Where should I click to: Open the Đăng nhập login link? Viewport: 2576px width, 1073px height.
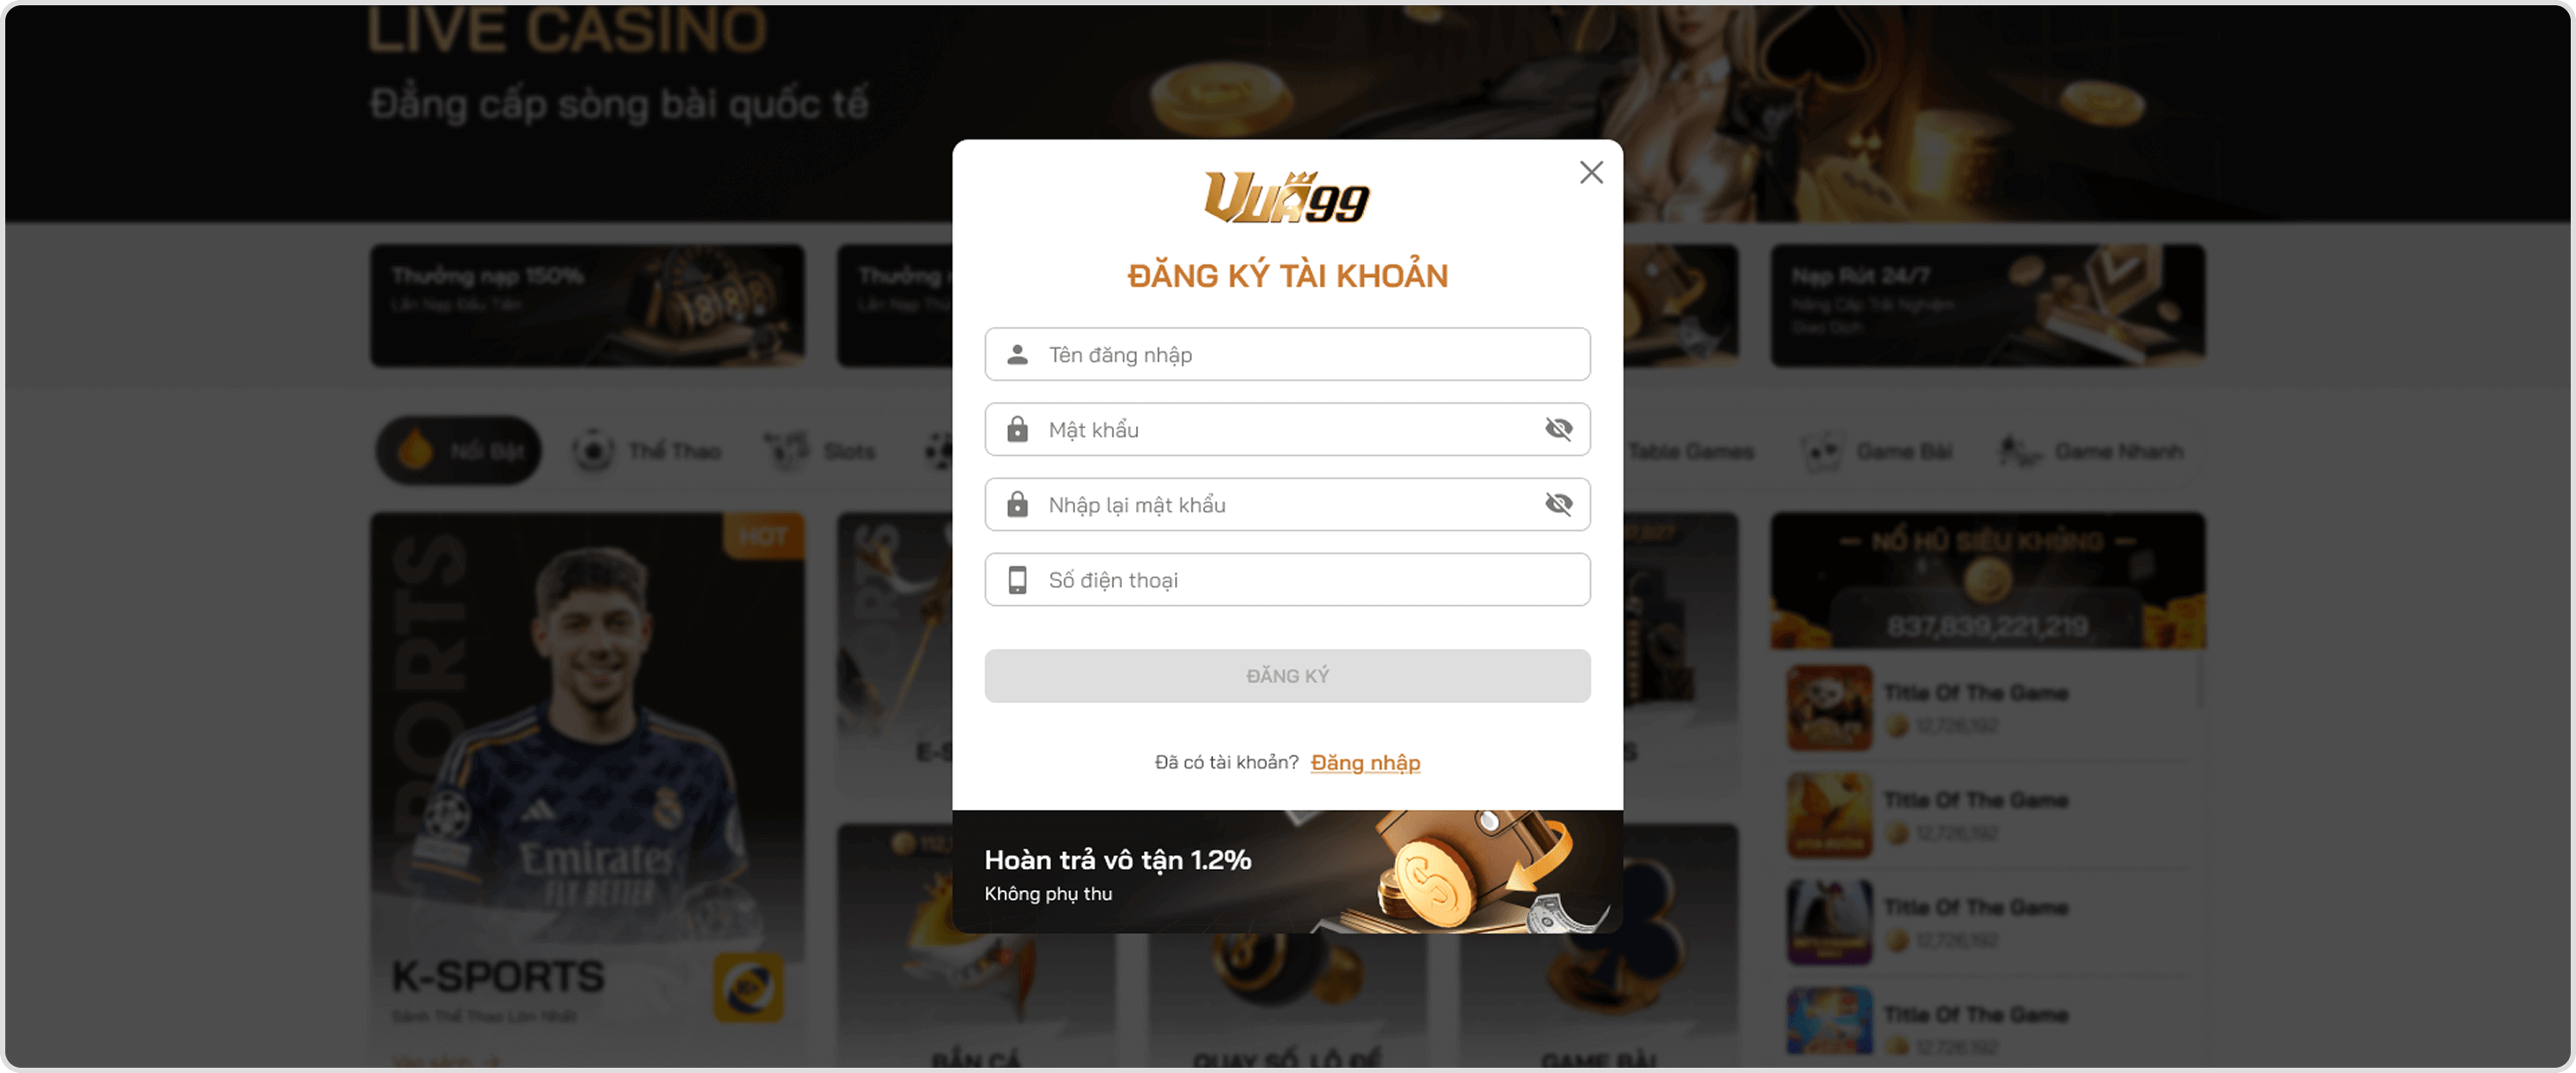(1365, 763)
